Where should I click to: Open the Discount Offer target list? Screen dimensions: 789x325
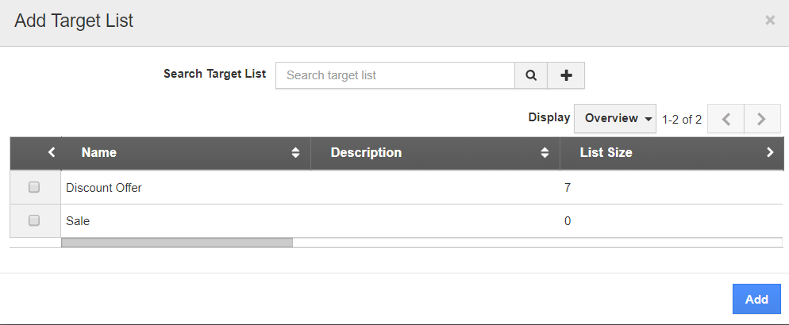[104, 188]
